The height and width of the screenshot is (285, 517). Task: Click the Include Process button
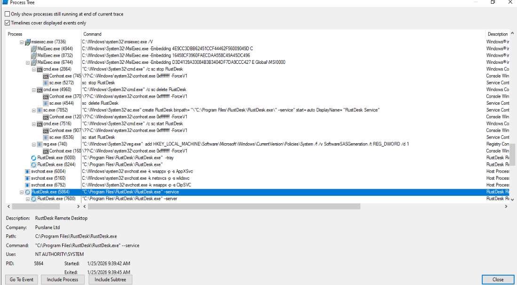click(63, 279)
